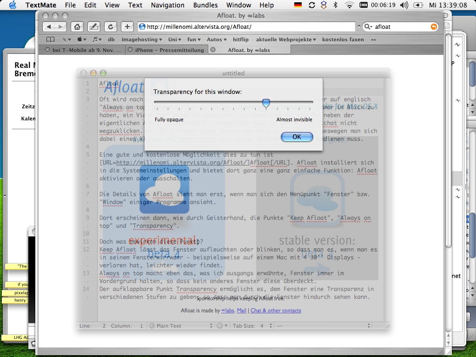The image size is (476, 357).
Task: Close the 'bei T-Mobile ab 9. Nov.' tab
Action: coord(47,50)
